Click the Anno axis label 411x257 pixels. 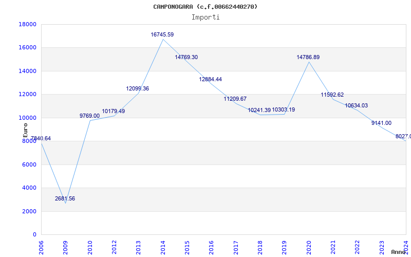[398, 252]
